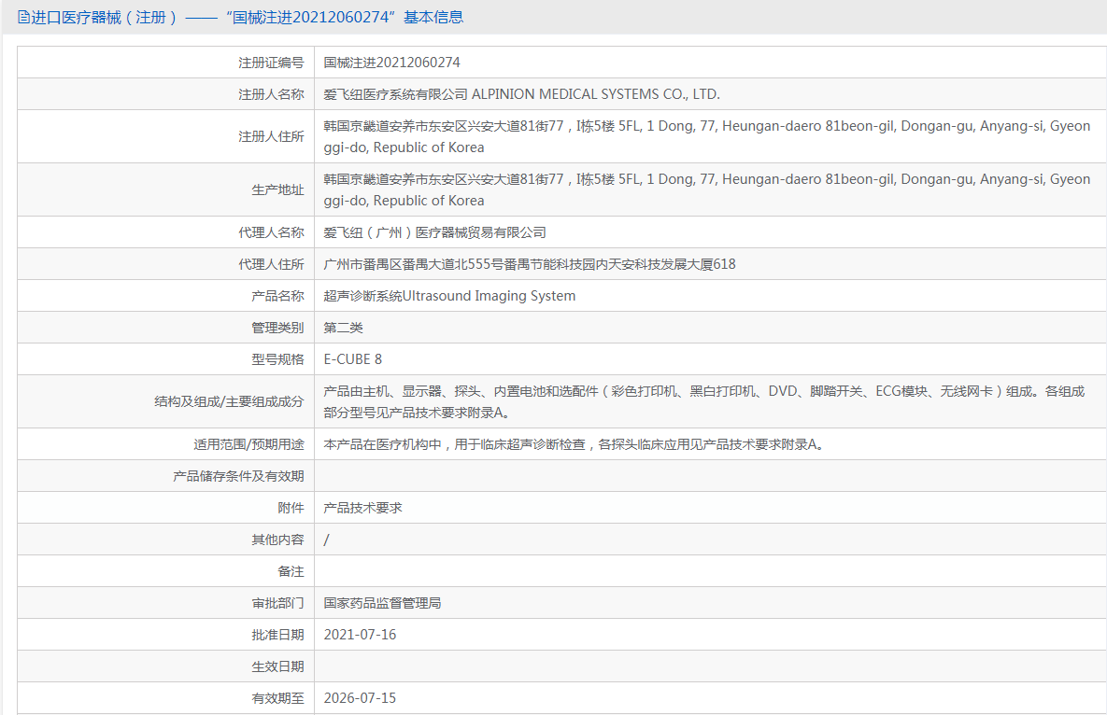The height and width of the screenshot is (715, 1107).
Task: Click the agent name 爱飞纽（广州）医疗器械贸易有限公司
Action: click(x=435, y=232)
